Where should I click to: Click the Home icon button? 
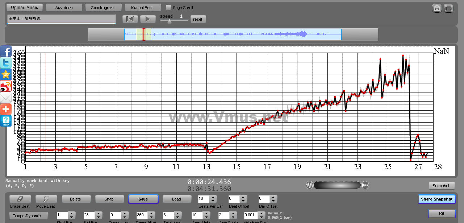click(437, 8)
